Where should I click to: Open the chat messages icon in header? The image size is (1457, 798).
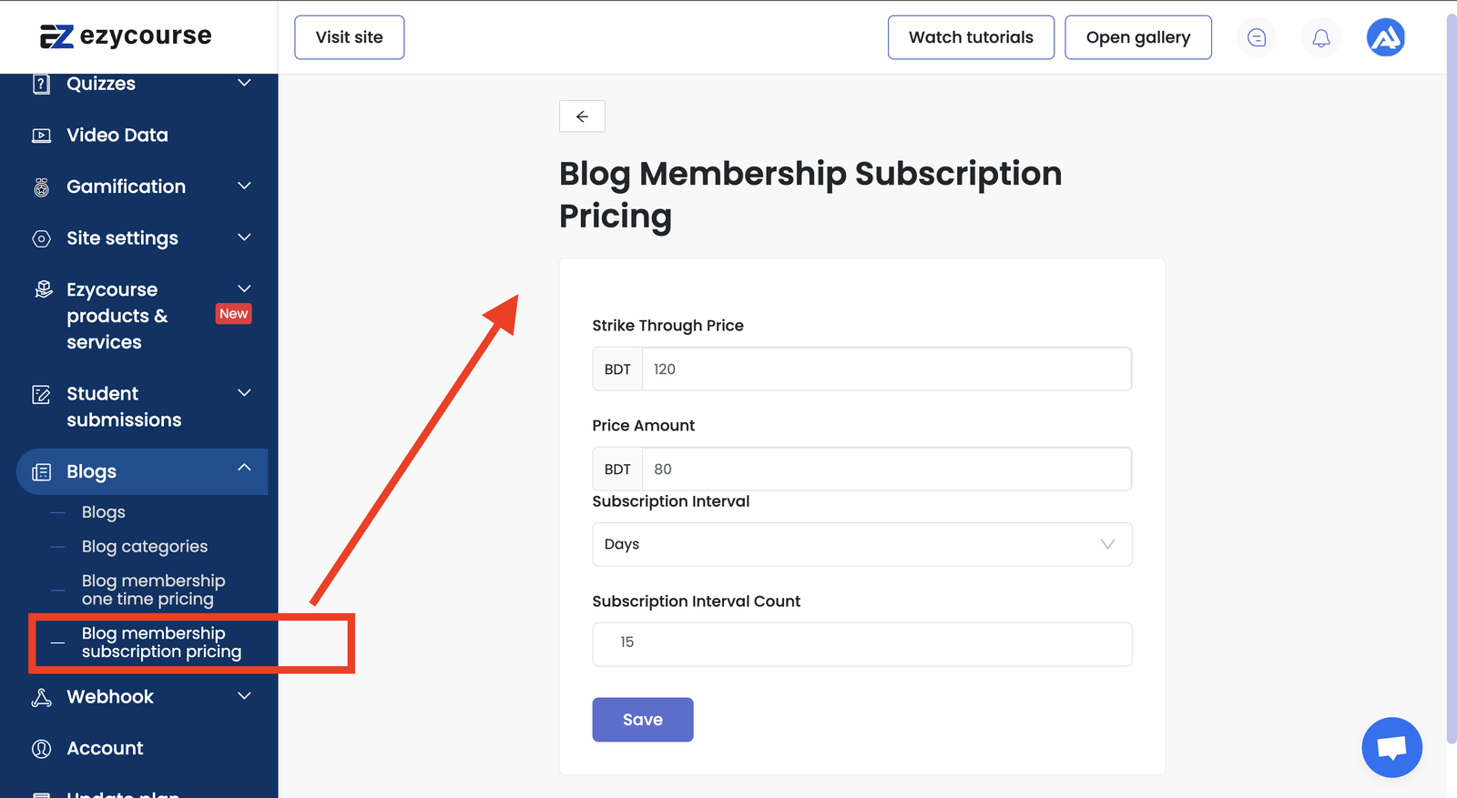pyautogui.click(x=1257, y=37)
